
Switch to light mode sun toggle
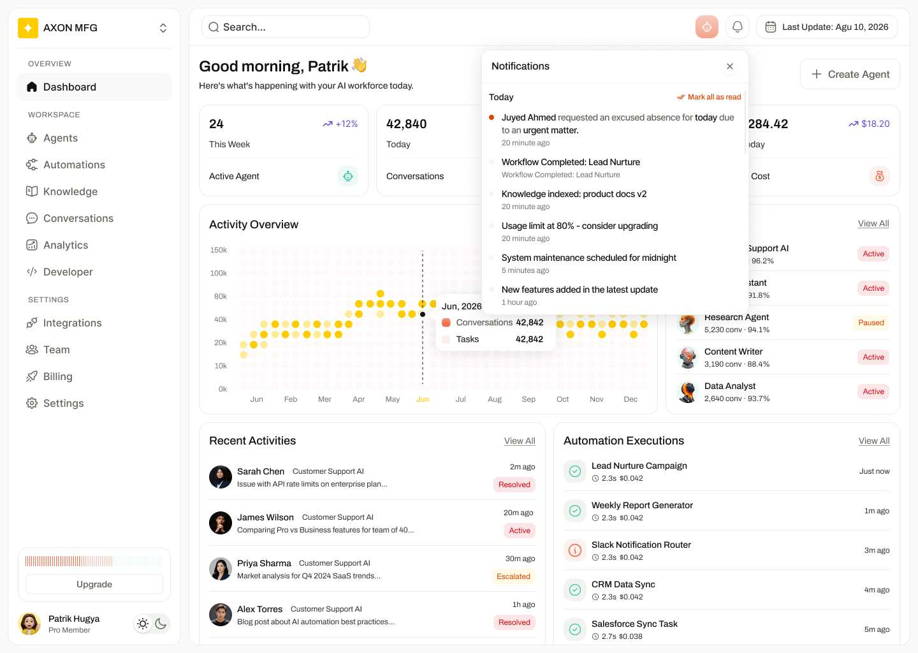[x=143, y=624]
